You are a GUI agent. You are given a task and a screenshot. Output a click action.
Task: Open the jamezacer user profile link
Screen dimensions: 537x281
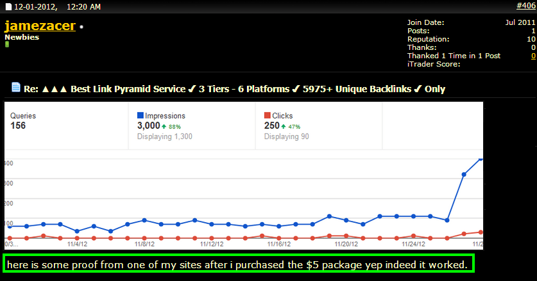(40, 26)
